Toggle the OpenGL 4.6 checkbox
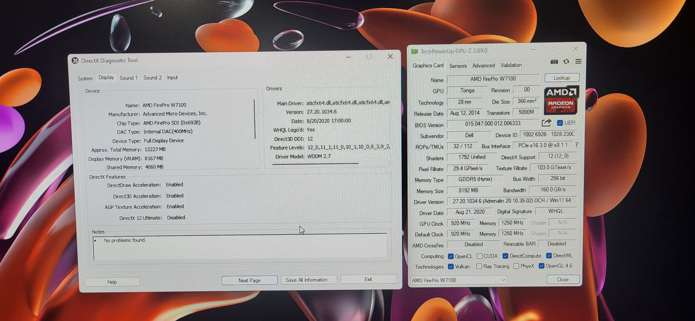The width and height of the screenshot is (695, 321). pyautogui.click(x=541, y=266)
